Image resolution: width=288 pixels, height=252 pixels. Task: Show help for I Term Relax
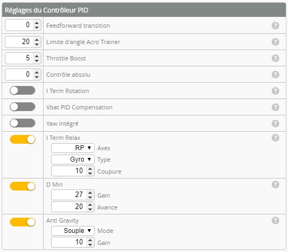(275, 138)
